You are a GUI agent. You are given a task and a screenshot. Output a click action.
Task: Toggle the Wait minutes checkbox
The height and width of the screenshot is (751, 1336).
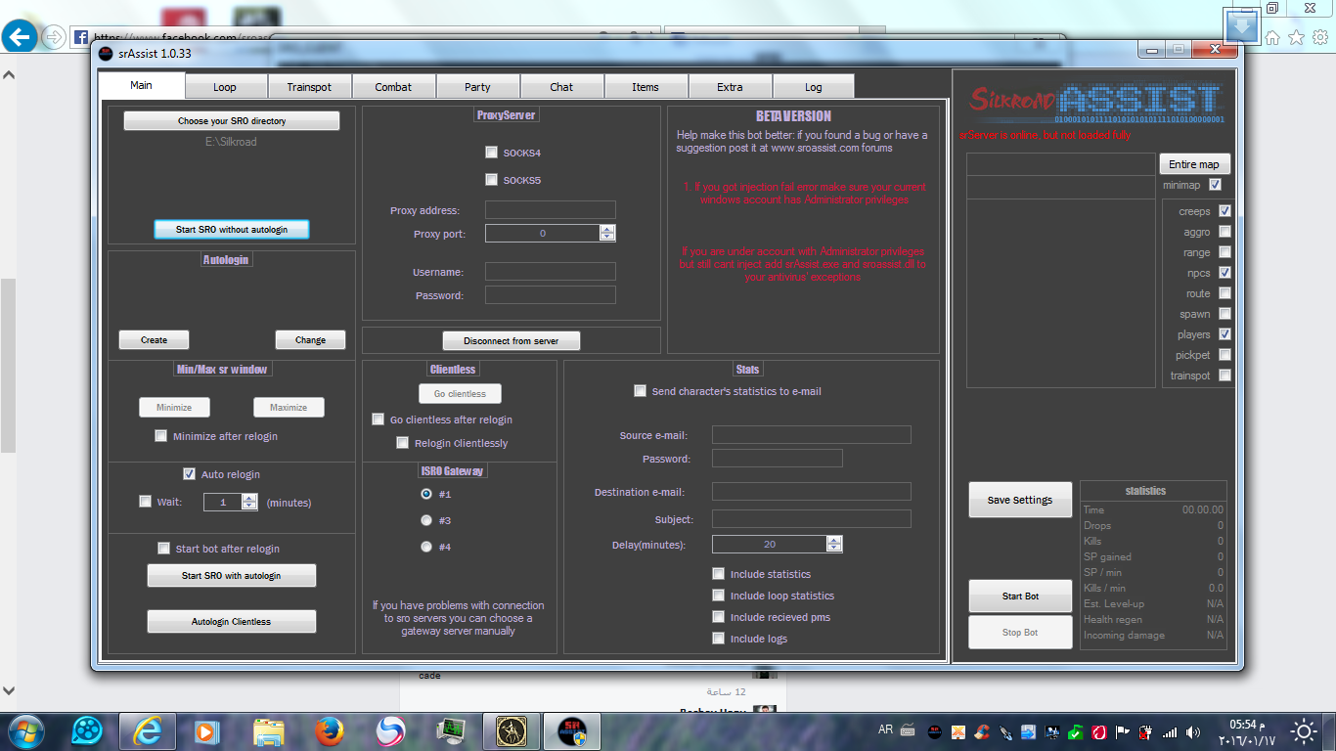pos(146,502)
